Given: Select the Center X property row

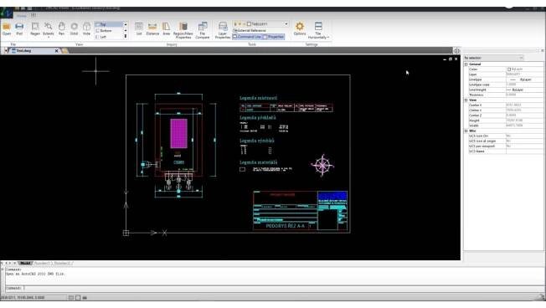Looking at the screenshot, I should point(506,105).
